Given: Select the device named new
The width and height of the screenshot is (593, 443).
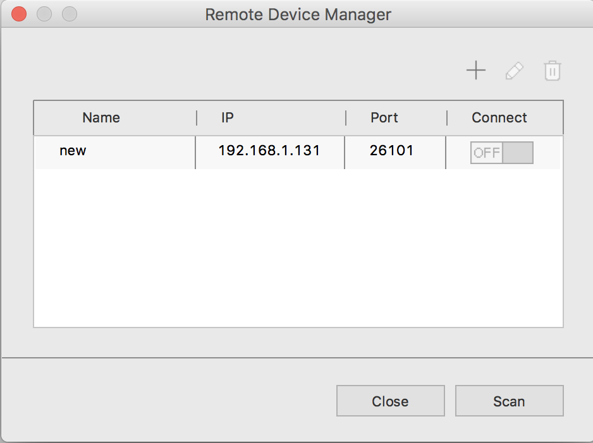Looking at the screenshot, I should click(x=73, y=151).
